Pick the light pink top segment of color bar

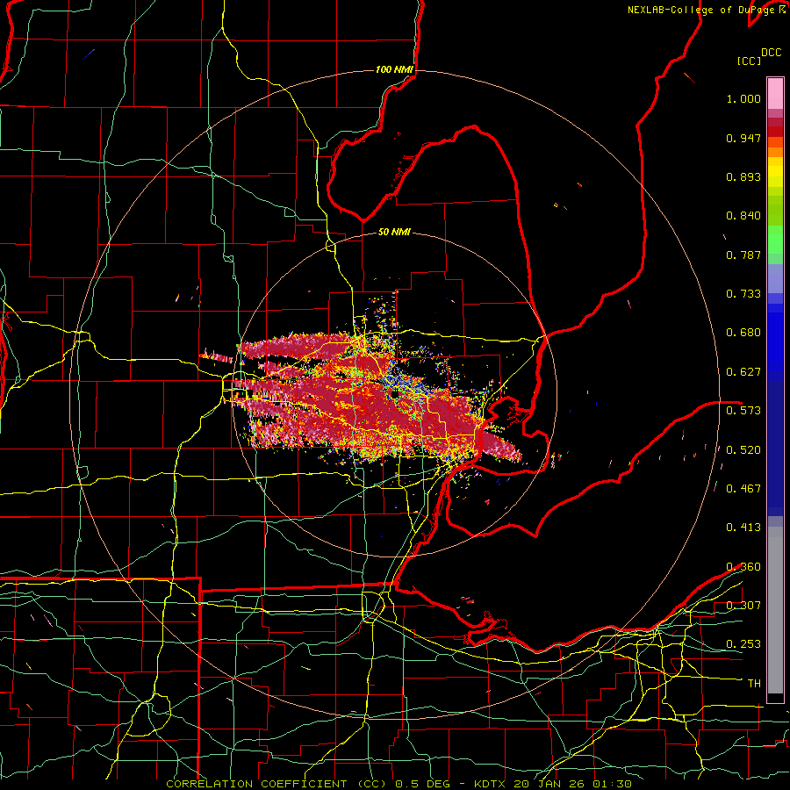click(775, 94)
